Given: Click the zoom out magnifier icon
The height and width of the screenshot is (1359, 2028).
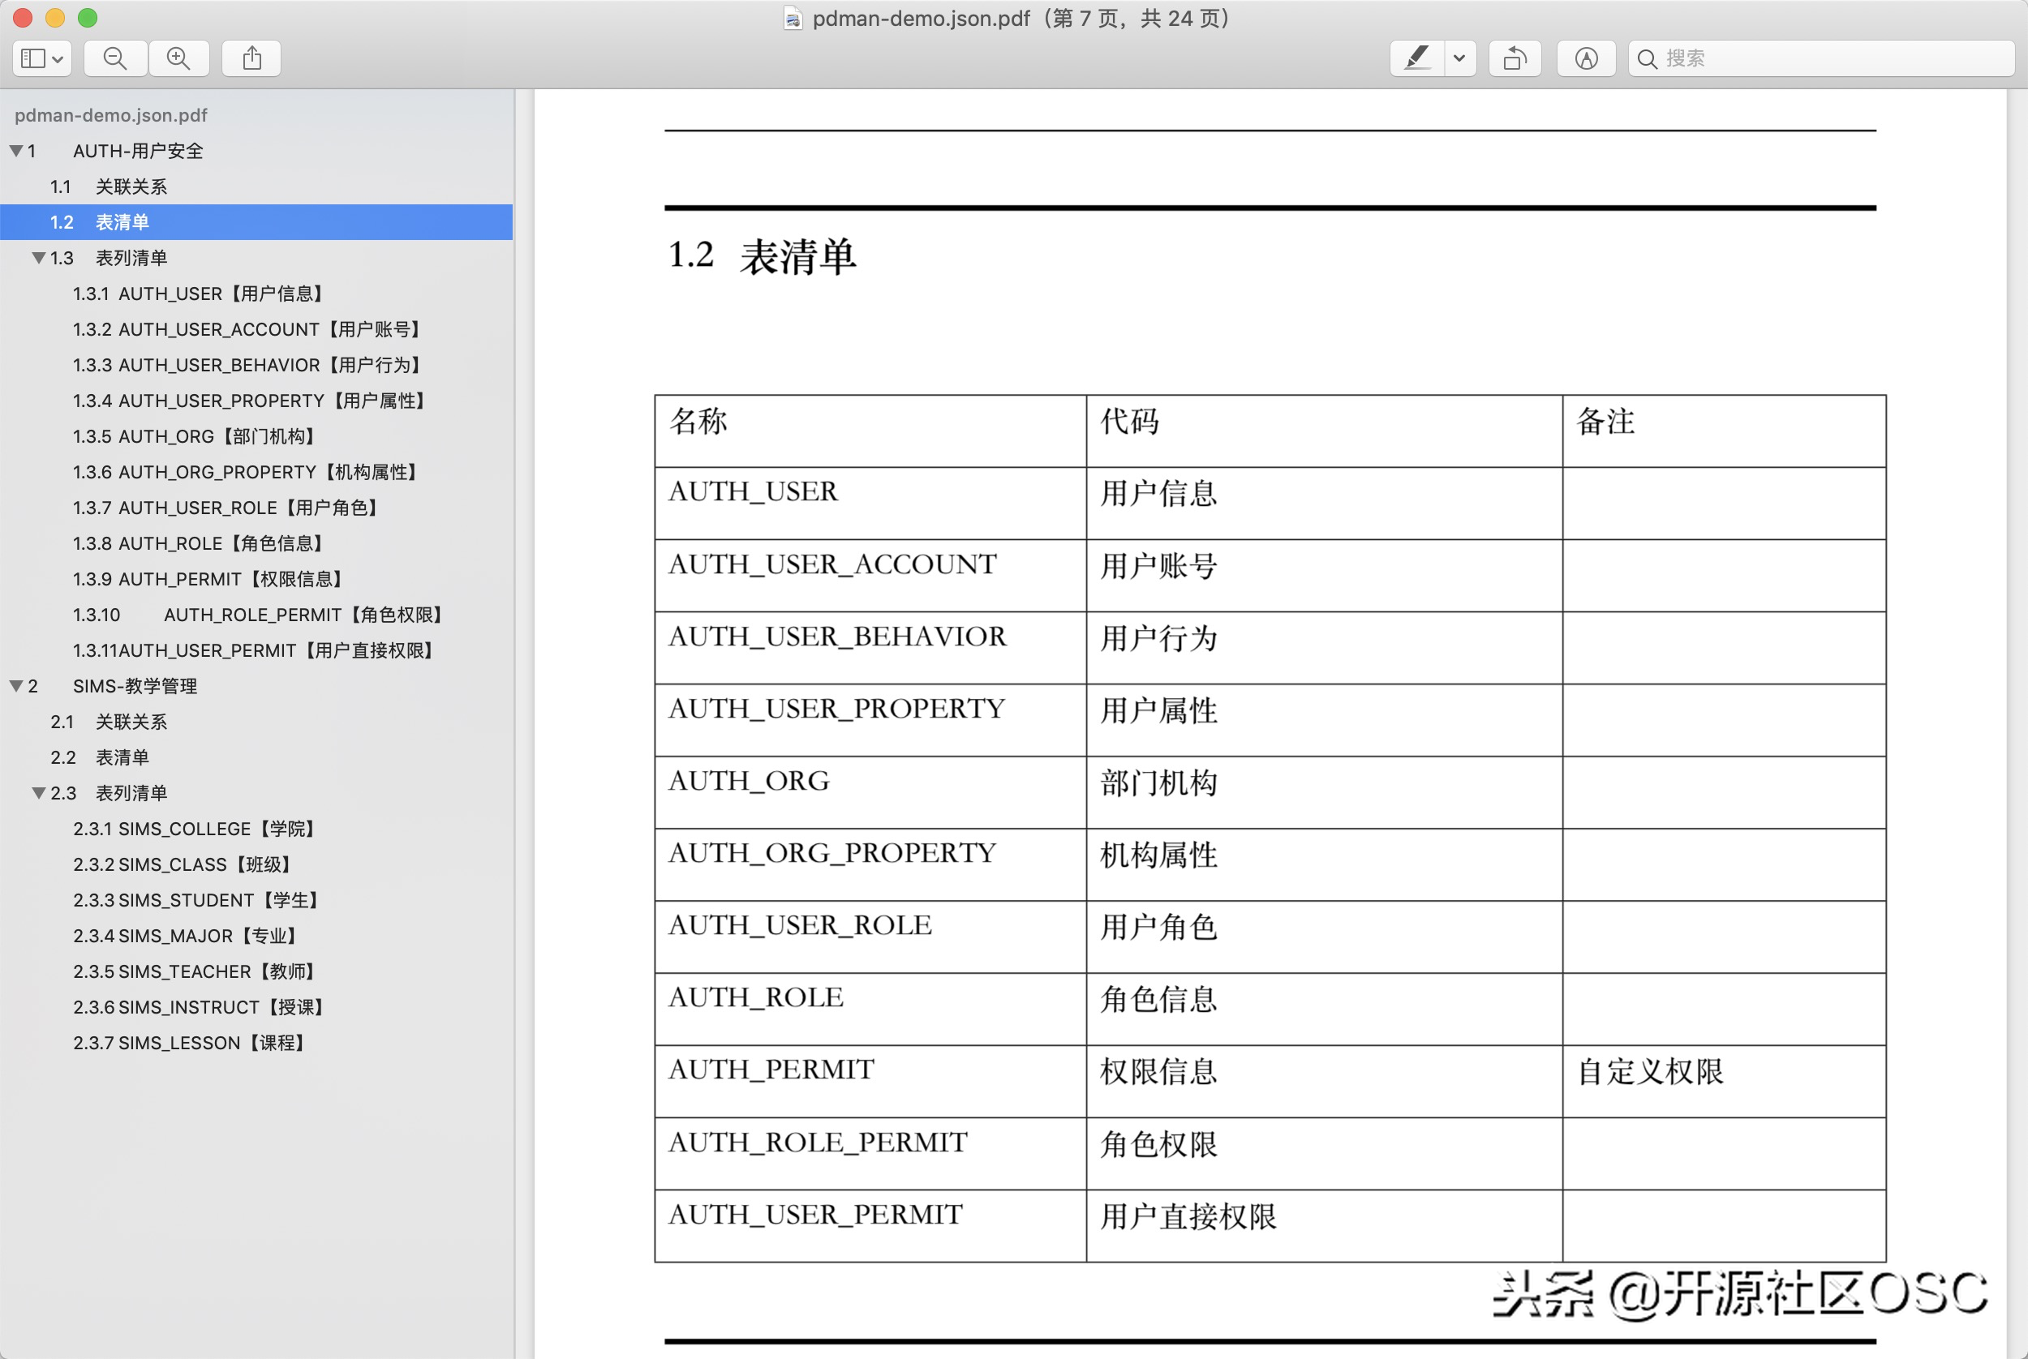Looking at the screenshot, I should pos(115,58).
